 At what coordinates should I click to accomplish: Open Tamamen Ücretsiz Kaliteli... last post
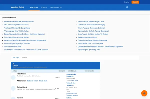pos(72,97)
